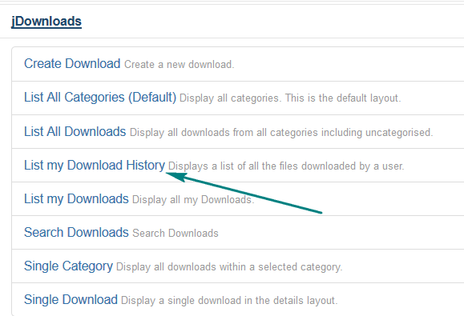This screenshot has height=316, width=464.
Task: Open the jDownloads heading link
Action: (x=46, y=22)
